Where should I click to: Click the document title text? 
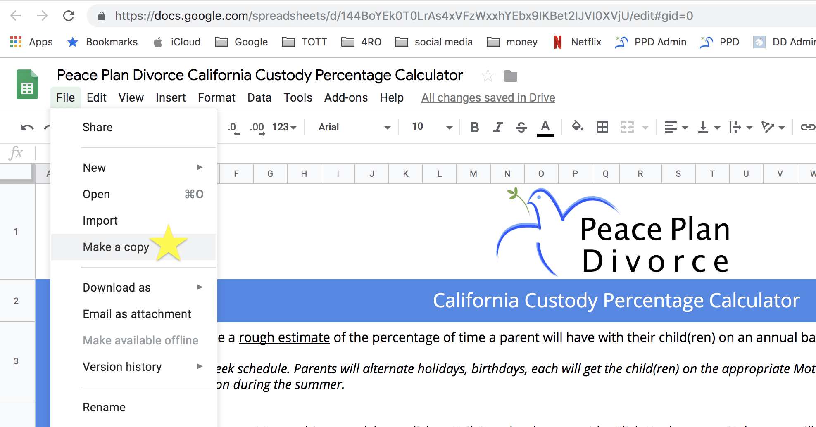point(260,75)
